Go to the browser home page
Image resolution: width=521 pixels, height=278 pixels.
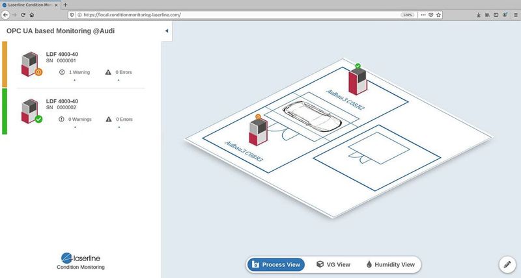tap(32, 14)
